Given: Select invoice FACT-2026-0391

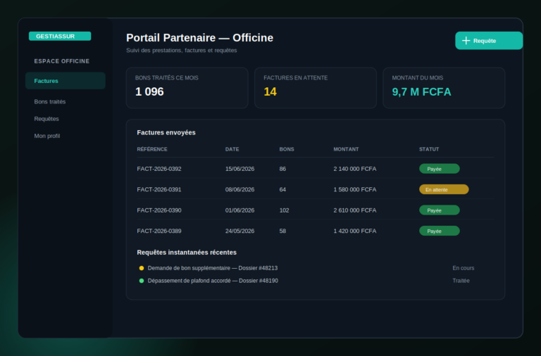Looking at the screenshot, I should [x=159, y=189].
